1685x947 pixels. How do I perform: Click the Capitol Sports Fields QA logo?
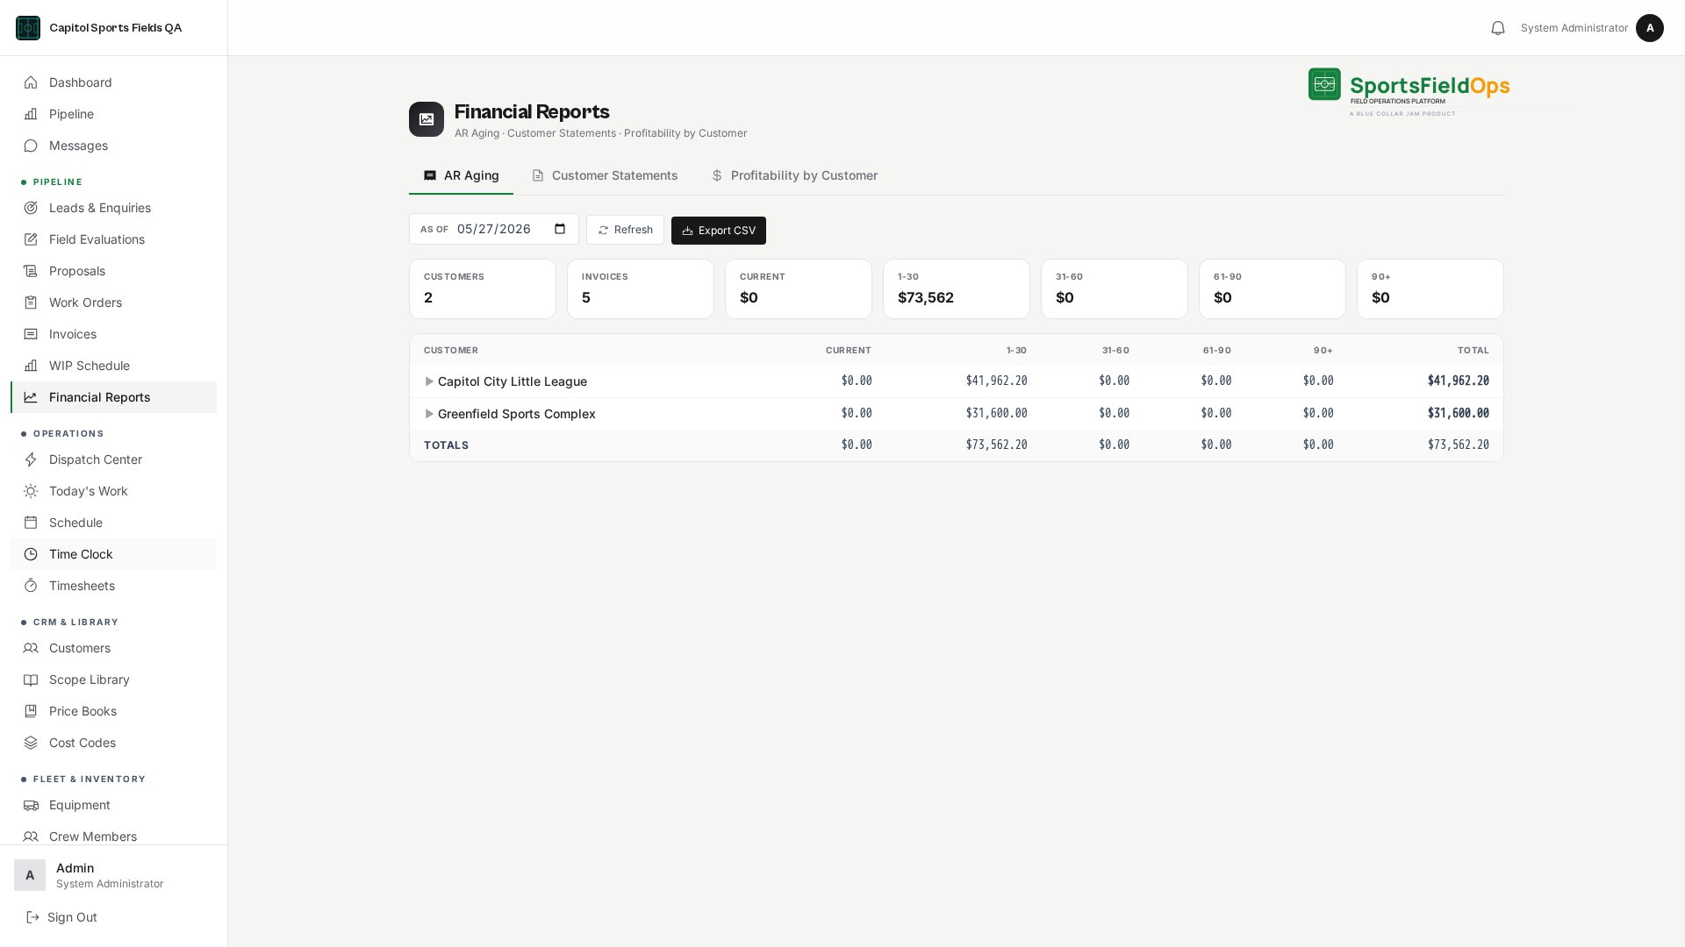28,28
